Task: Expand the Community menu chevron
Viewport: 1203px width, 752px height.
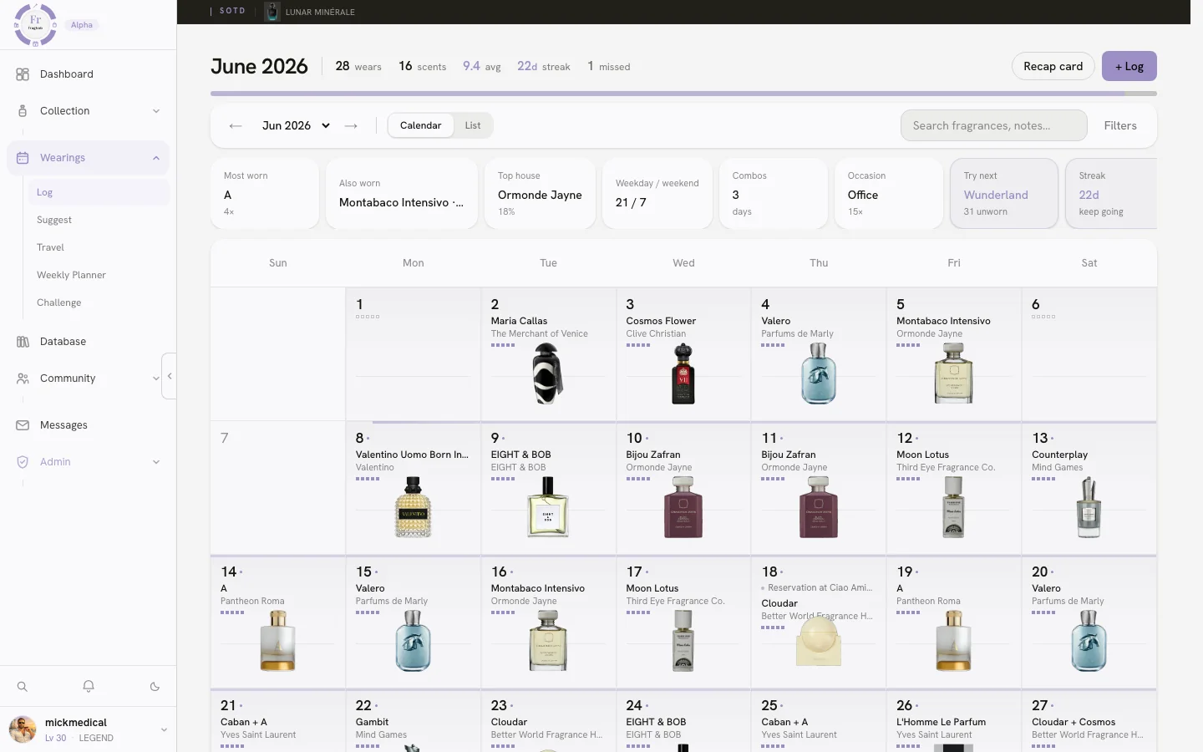Action: tap(155, 379)
